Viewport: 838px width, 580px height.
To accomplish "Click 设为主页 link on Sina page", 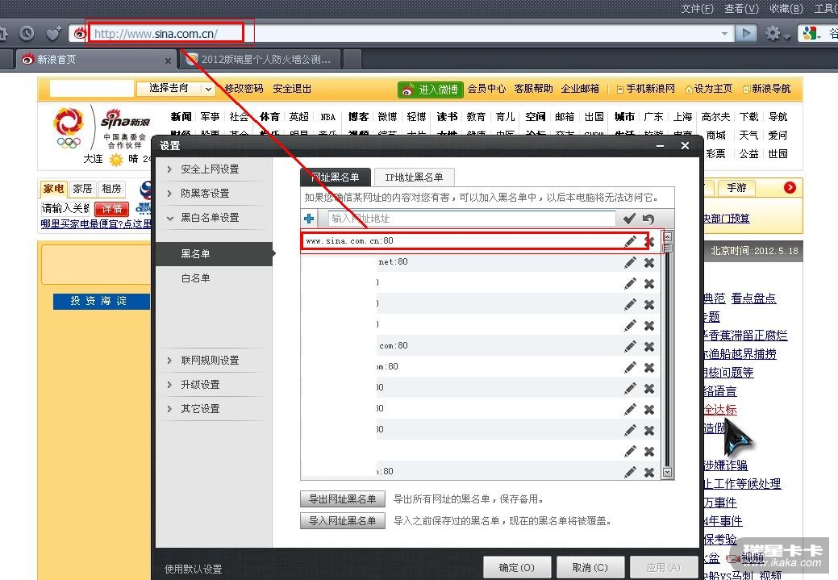I will [x=709, y=89].
